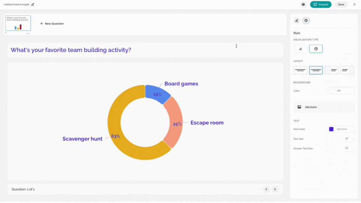Choose the layout with right sidebar

[x=347, y=70]
